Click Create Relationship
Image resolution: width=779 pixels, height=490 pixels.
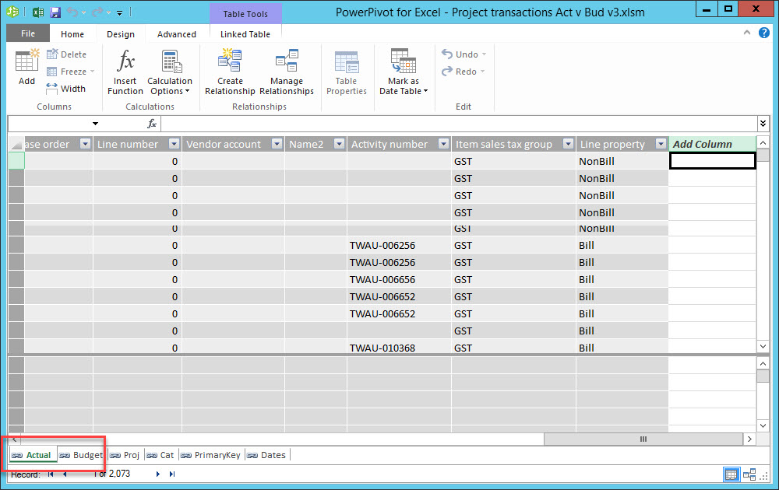click(x=230, y=72)
